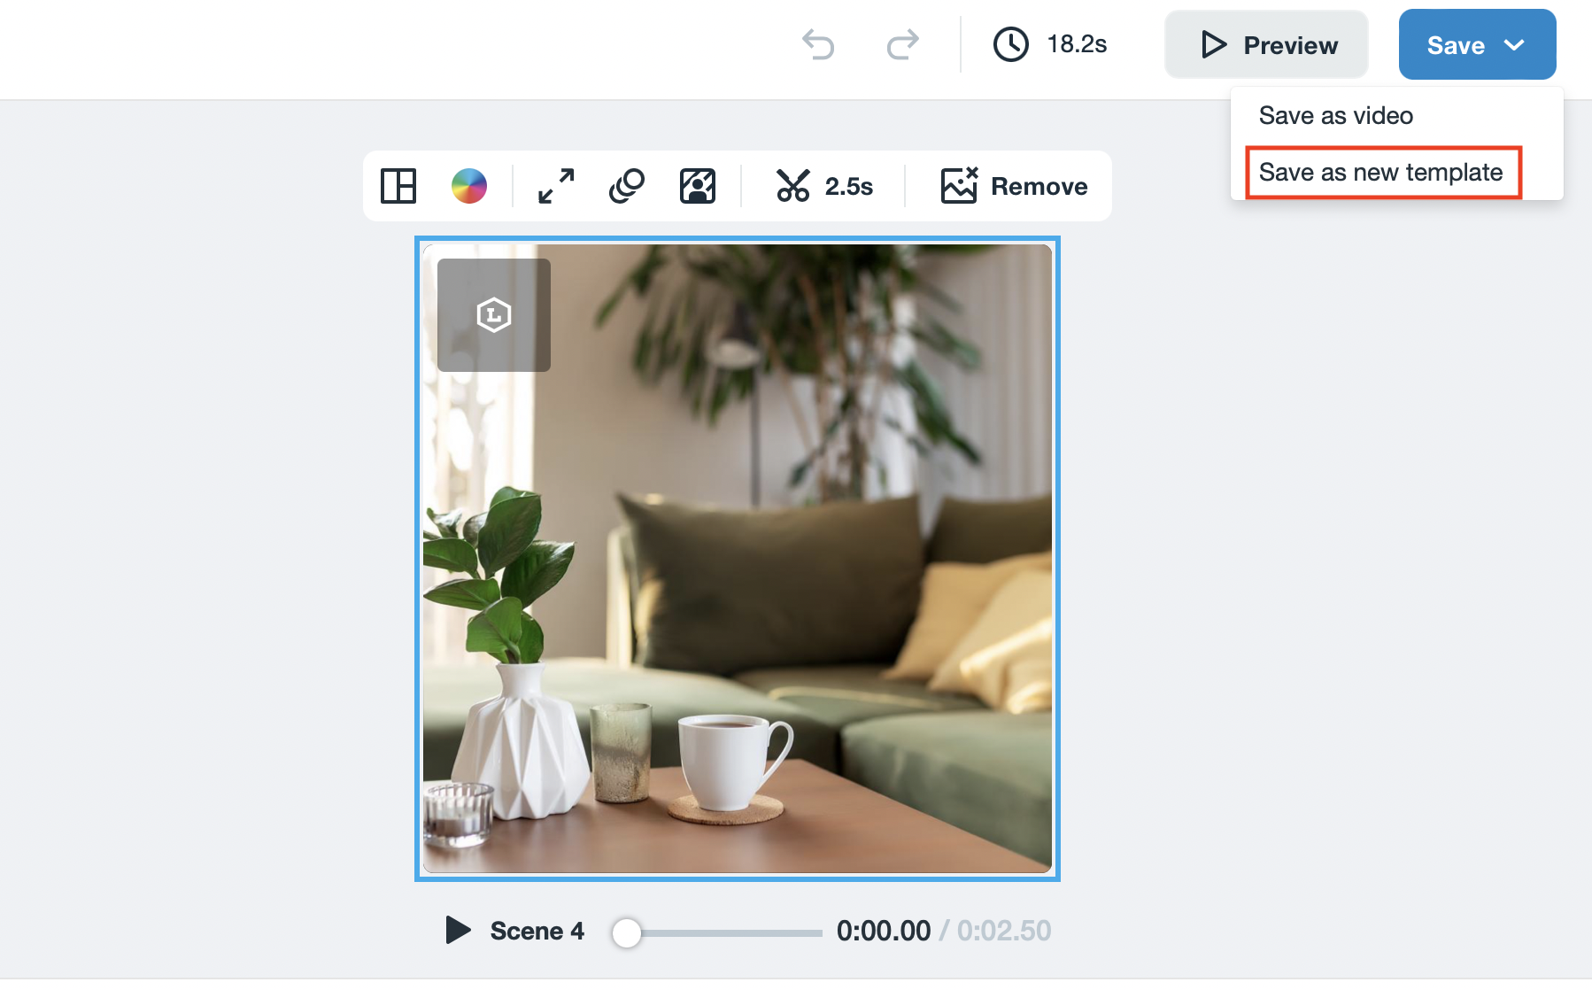Click the redo arrow icon
The image size is (1592, 990).
(902, 44)
